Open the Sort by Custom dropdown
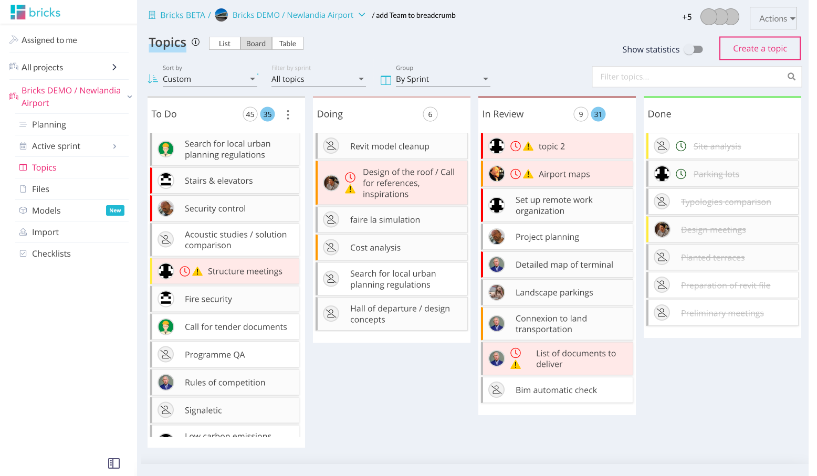 tap(208, 79)
